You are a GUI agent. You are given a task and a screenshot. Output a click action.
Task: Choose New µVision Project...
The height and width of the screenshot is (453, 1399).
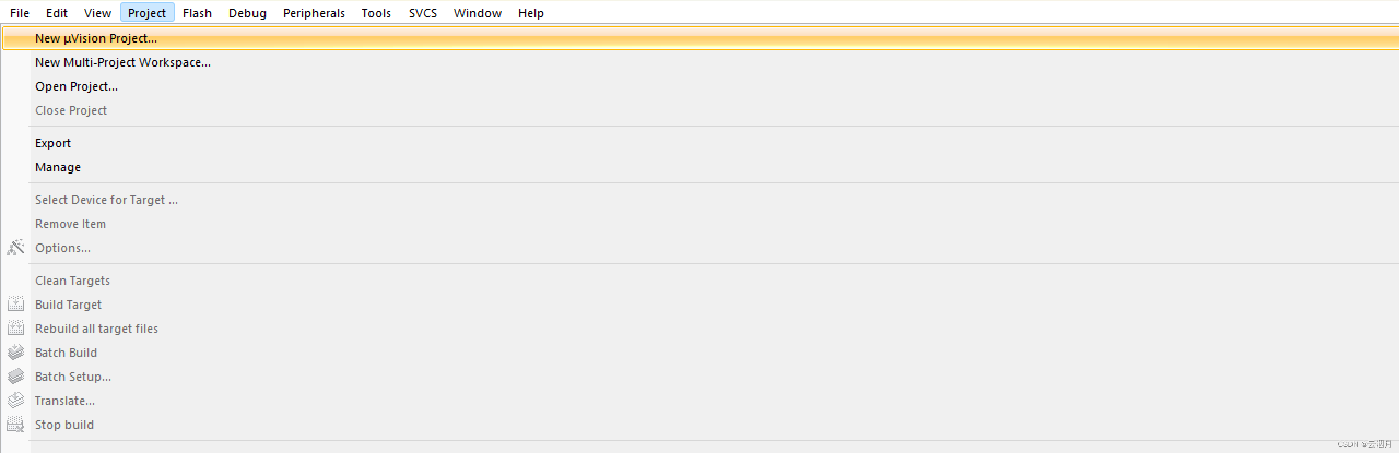point(701,38)
